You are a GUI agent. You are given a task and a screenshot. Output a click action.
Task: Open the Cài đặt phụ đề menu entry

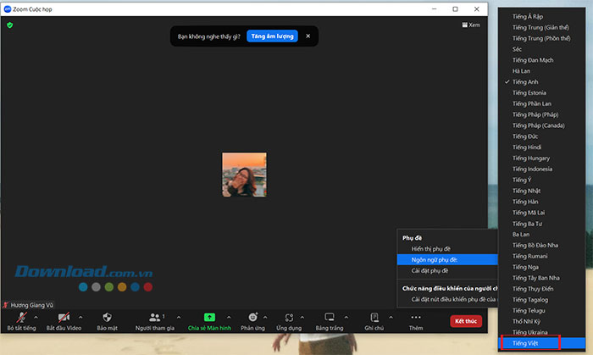coord(430,270)
